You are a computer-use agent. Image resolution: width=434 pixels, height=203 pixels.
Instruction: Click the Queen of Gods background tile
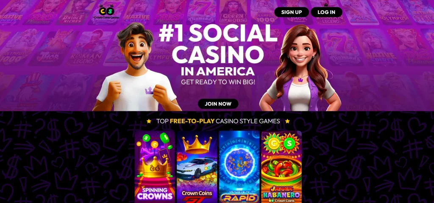coord(234,12)
